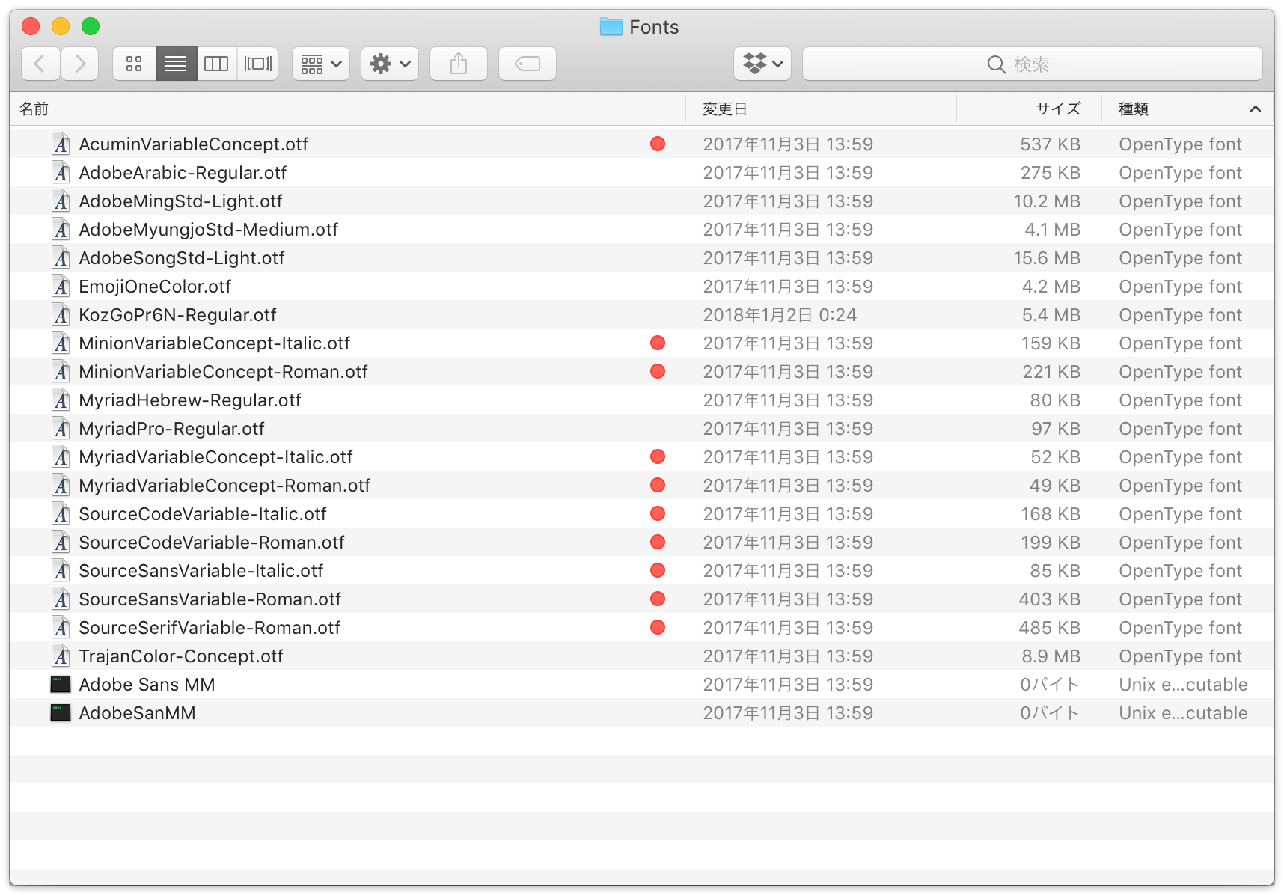1284x895 pixels.
Task: Click the file name KozGoPr6N-Regular.otf
Action: (x=177, y=315)
